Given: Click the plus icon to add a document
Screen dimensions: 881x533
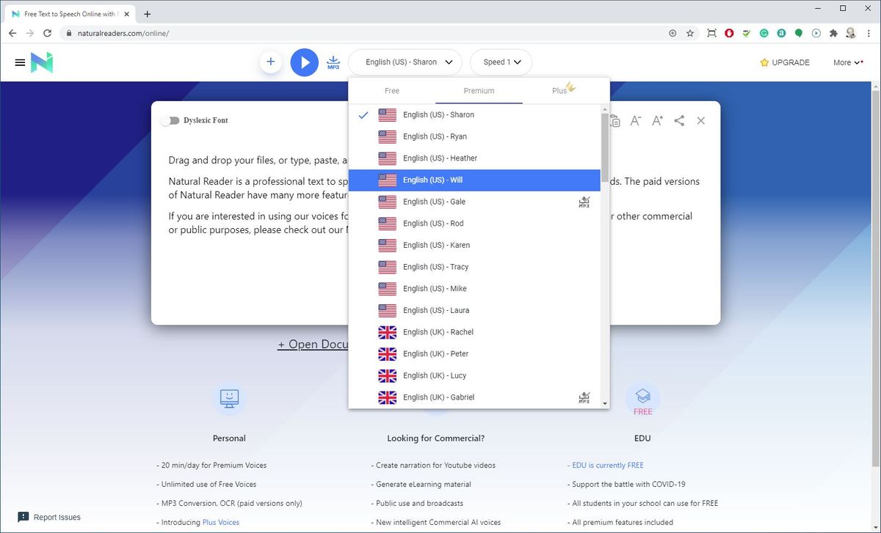Looking at the screenshot, I should tap(270, 62).
